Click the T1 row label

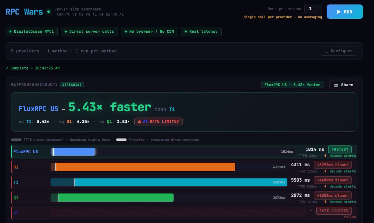click(16, 182)
